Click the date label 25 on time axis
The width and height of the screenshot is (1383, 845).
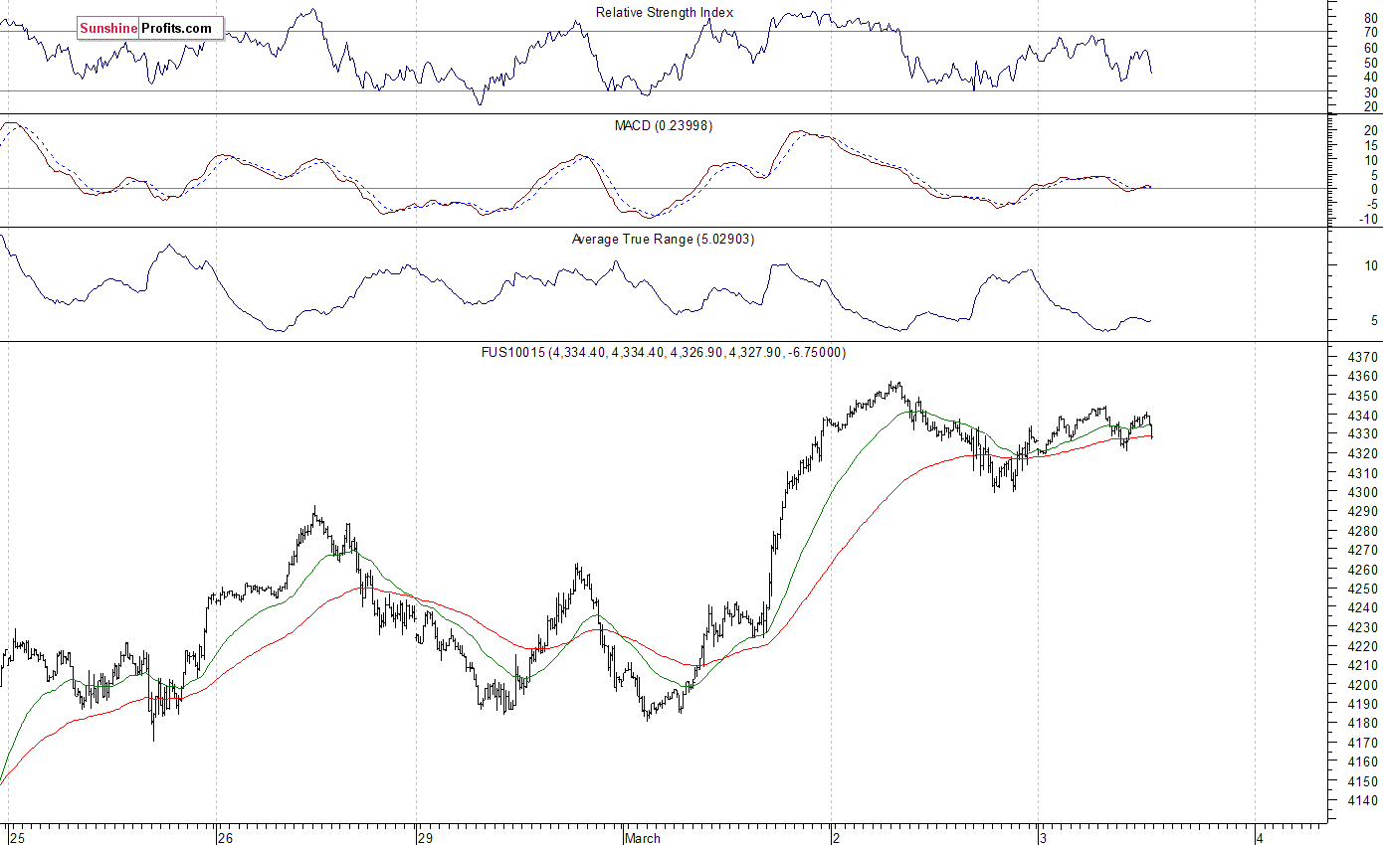20,837
